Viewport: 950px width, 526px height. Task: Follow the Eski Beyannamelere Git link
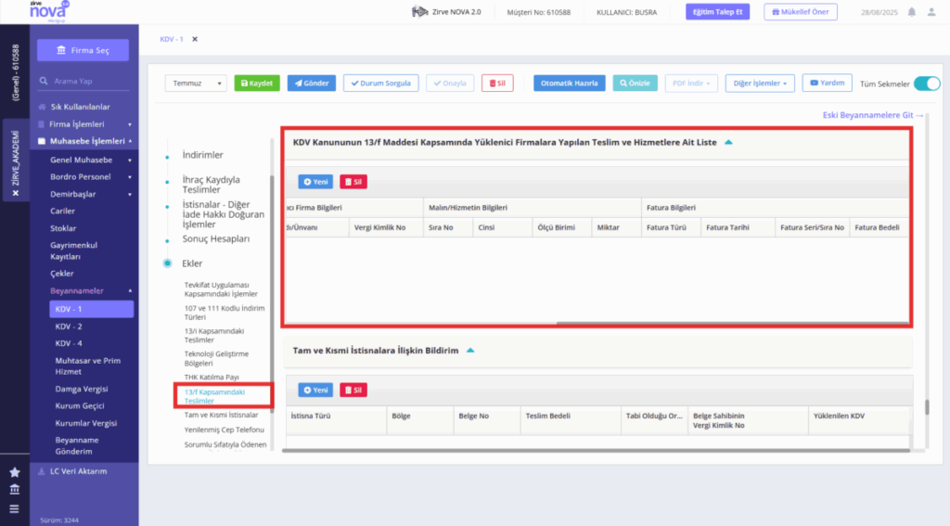(x=872, y=115)
